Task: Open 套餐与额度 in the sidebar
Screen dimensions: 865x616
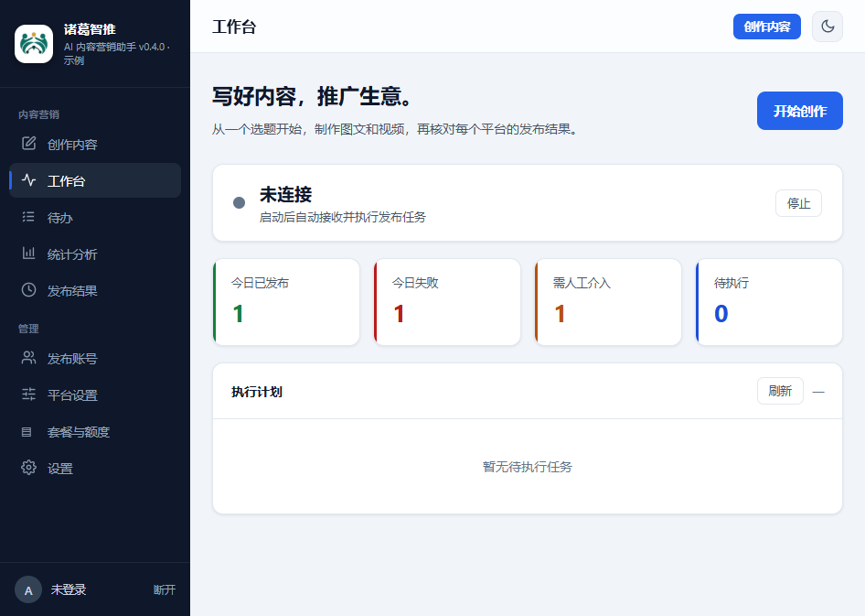Action: coord(95,432)
